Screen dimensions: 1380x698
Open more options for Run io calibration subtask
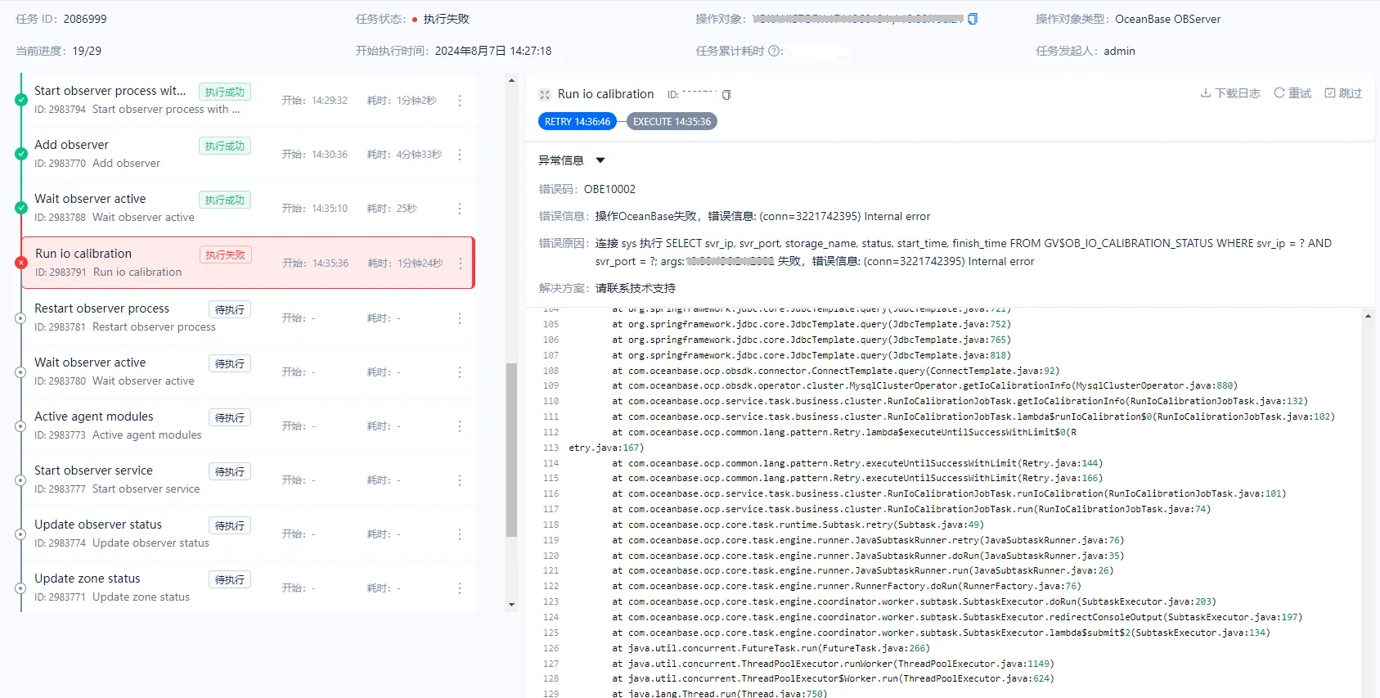point(461,263)
